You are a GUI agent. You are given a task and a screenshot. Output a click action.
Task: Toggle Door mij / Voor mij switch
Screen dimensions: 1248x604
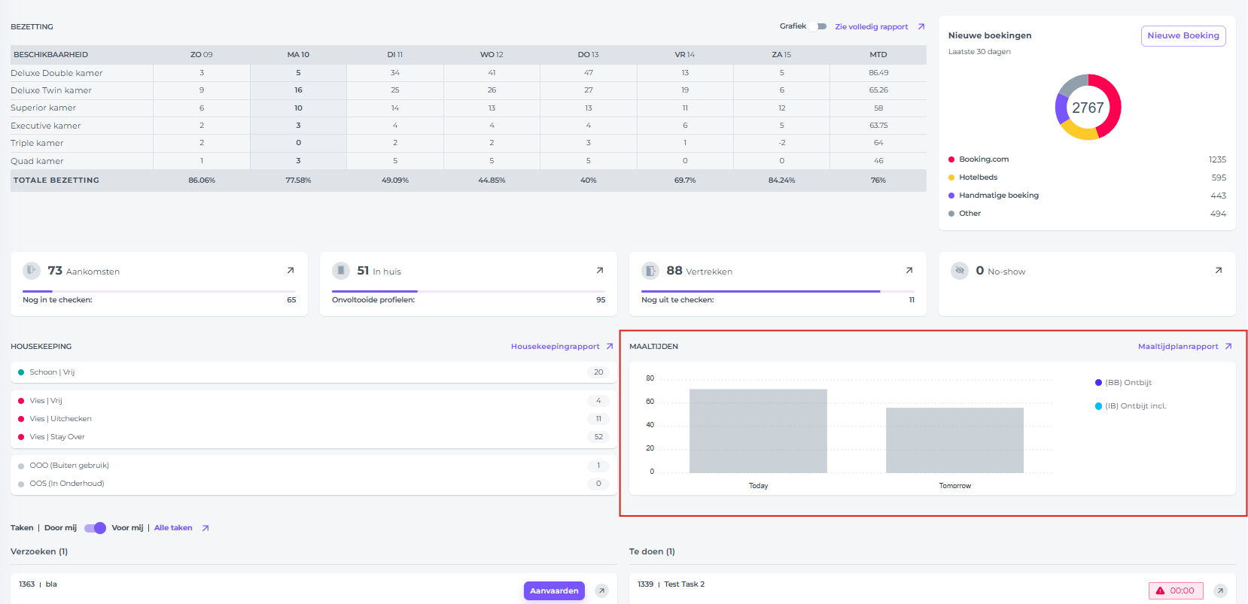95,528
